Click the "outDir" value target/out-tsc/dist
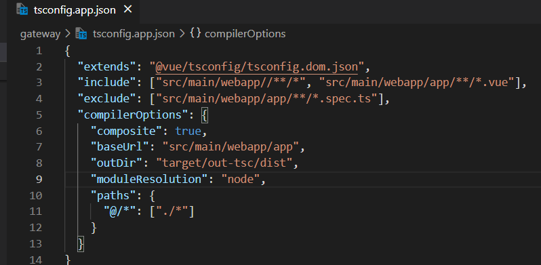The height and width of the screenshot is (265, 541). 224,163
